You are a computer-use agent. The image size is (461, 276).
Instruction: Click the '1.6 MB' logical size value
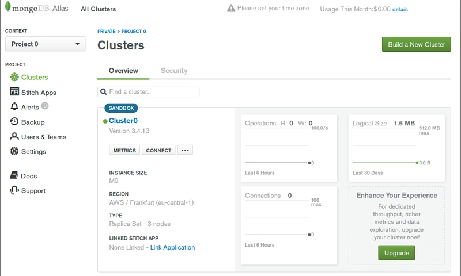coord(405,123)
